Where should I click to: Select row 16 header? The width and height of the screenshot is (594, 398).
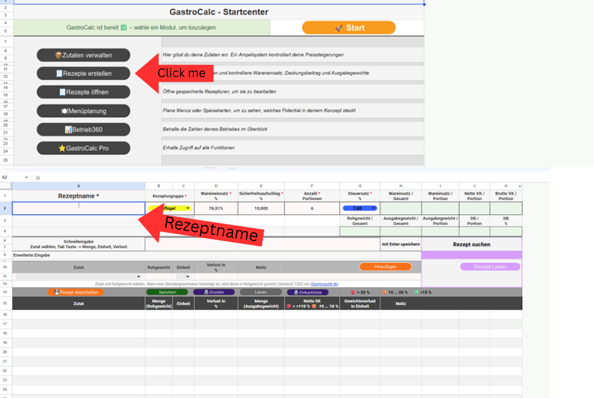click(5, 314)
